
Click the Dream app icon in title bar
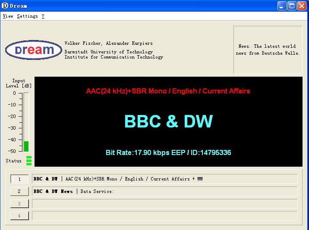5,6
